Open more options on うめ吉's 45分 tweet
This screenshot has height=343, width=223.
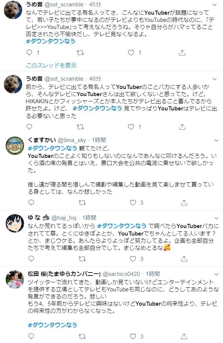click(215, 5)
